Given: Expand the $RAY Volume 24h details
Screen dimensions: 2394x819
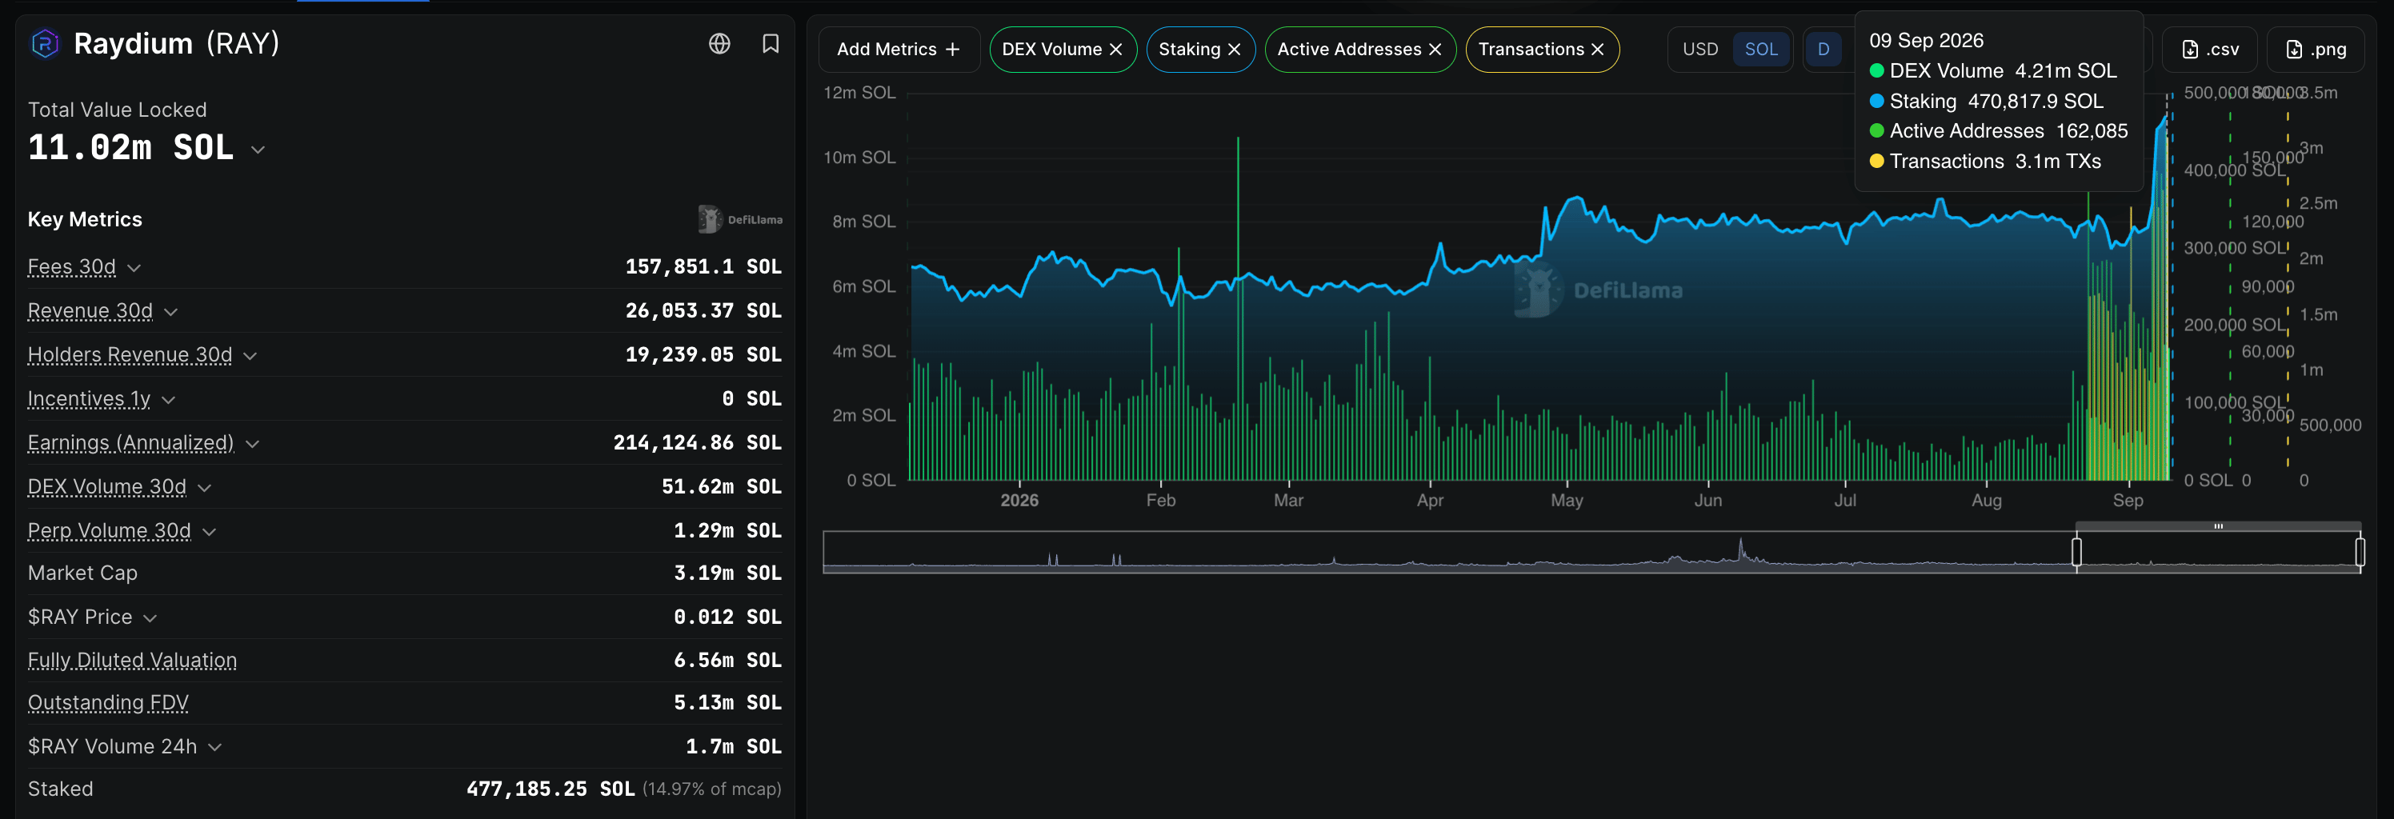Looking at the screenshot, I should pyautogui.click(x=214, y=746).
